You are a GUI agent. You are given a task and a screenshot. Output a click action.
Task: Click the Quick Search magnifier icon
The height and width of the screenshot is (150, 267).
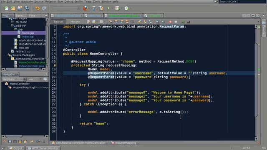[216, 2]
